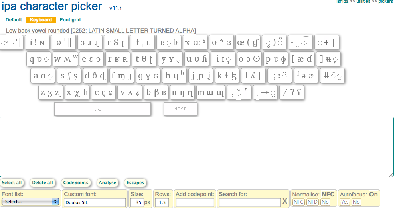Click the Delete all button

tap(42, 183)
